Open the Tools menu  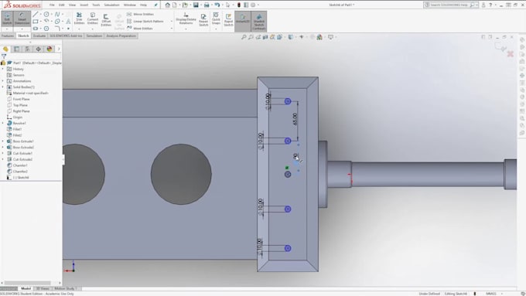96,5
